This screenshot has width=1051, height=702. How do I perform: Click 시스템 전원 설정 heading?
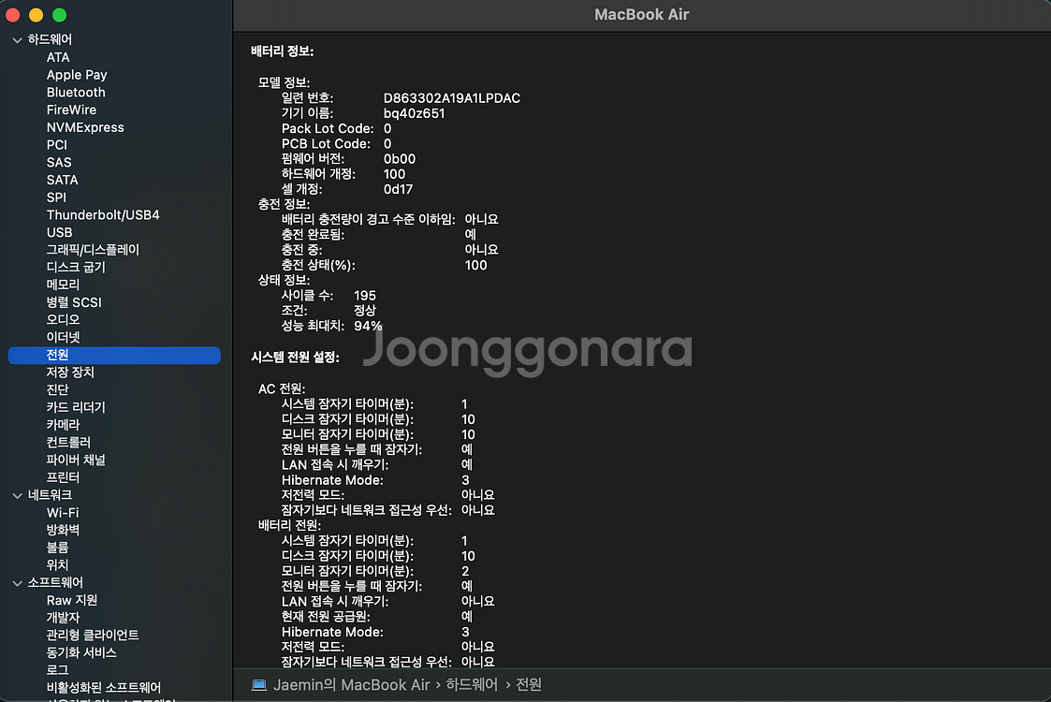tap(295, 358)
